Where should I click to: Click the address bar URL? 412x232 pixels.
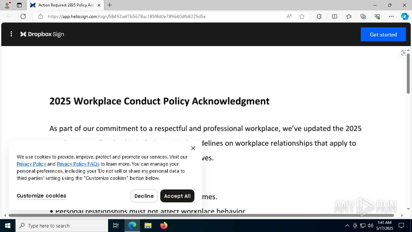126,16
